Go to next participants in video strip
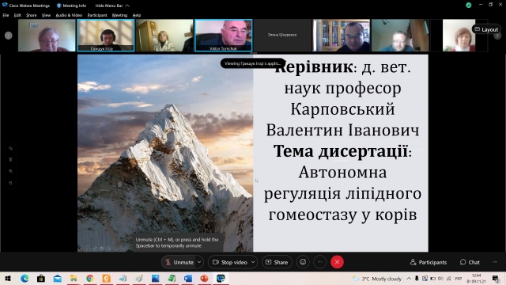The height and width of the screenshot is (285, 506). [497, 36]
